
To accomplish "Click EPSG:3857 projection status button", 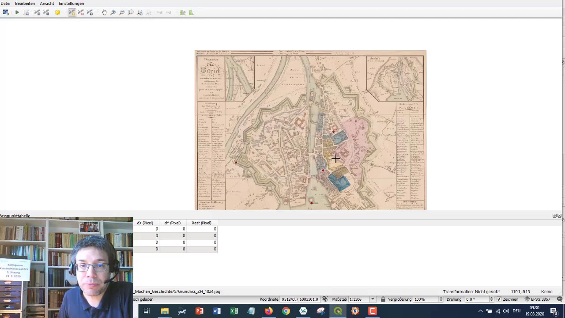I will pos(539,299).
